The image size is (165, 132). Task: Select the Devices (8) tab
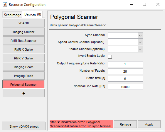click(x=33, y=14)
